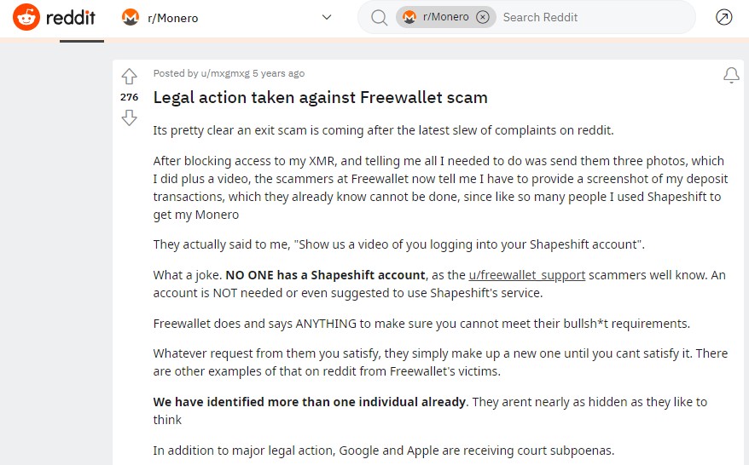Click the bold "We have identified" sentence
Screen dimensions: 749x465
pos(310,401)
